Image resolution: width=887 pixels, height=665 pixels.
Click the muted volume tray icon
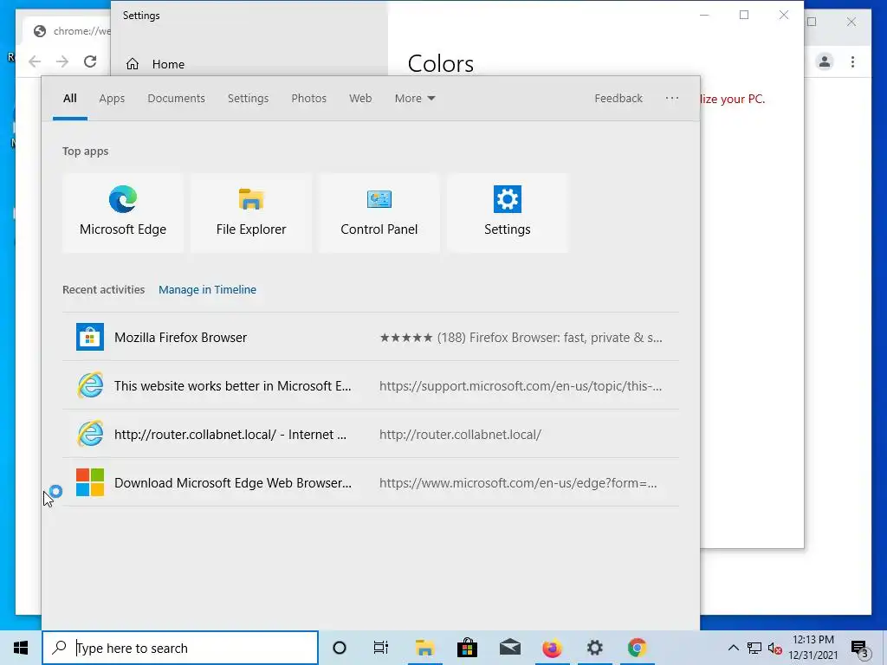click(774, 648)
